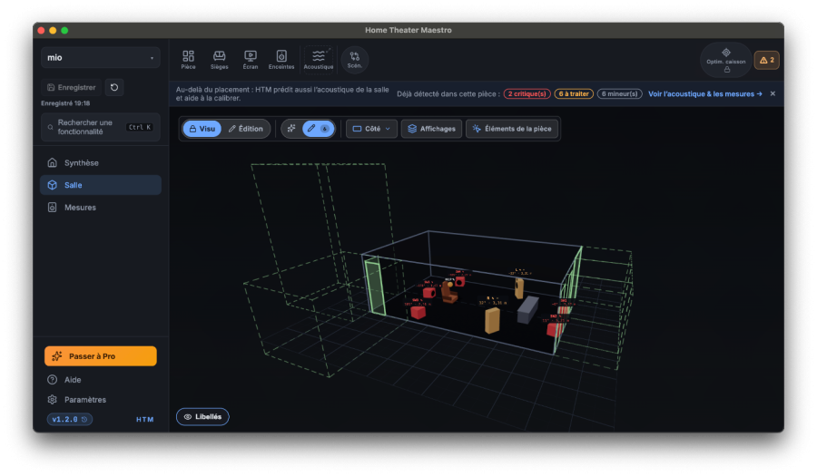Focus Rechercher une fonctionnalité search field
Image resolution: width=817 pixels, height=476 pixels.
[x=100, y=127]
